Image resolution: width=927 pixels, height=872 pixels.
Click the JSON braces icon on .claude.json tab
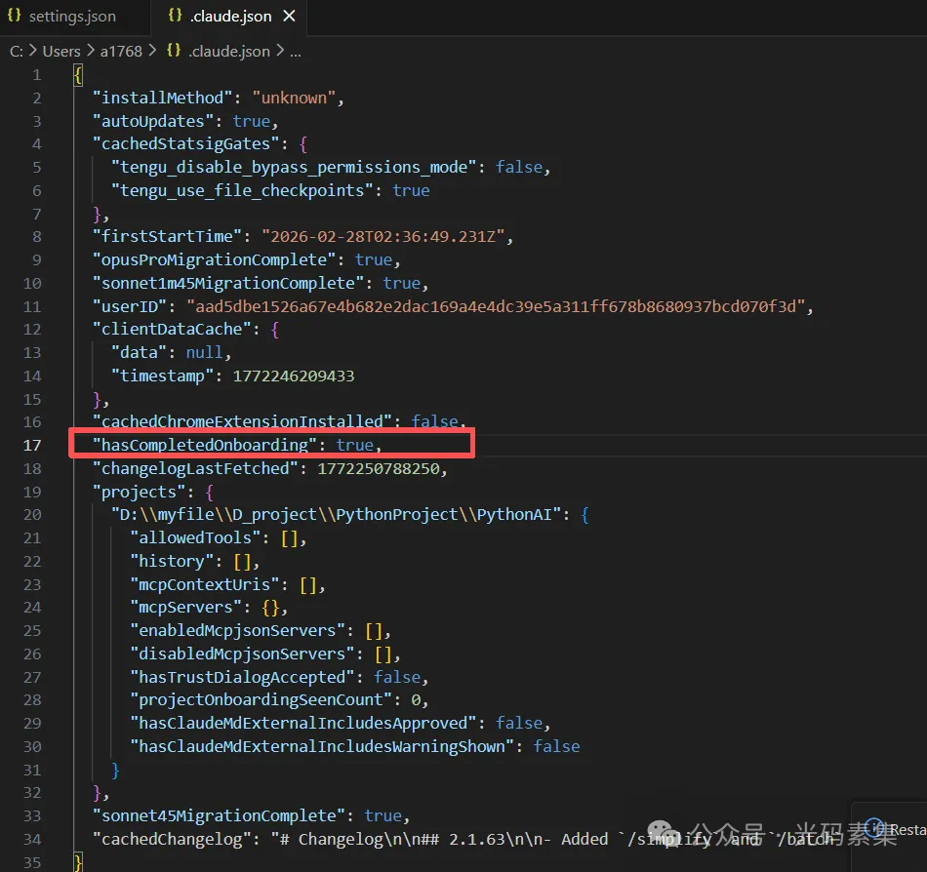click(x=175, y=17)
